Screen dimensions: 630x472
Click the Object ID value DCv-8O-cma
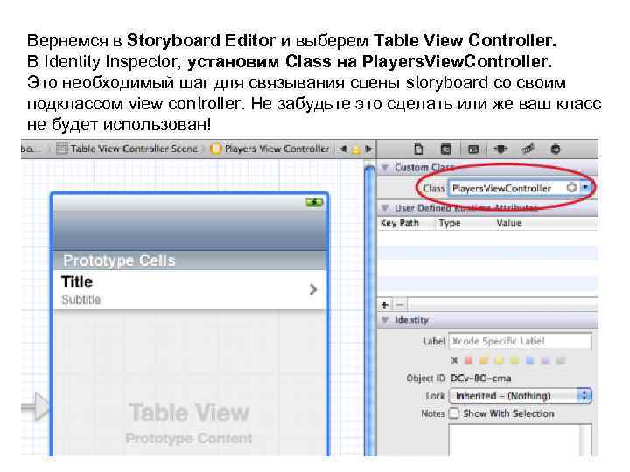click(480, 378)
